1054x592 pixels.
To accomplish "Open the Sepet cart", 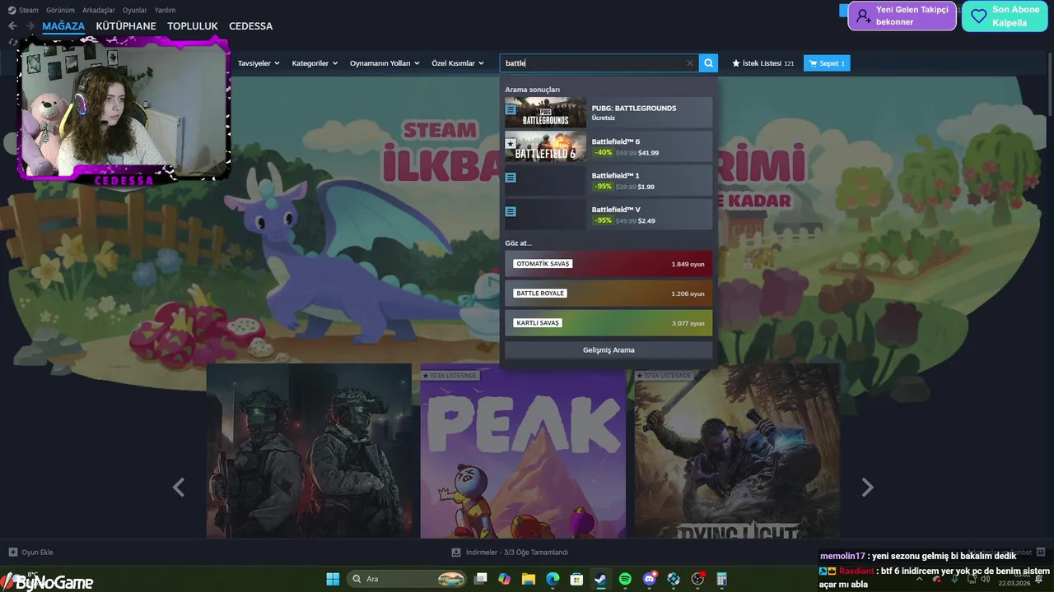I will [x=827, y=63].
